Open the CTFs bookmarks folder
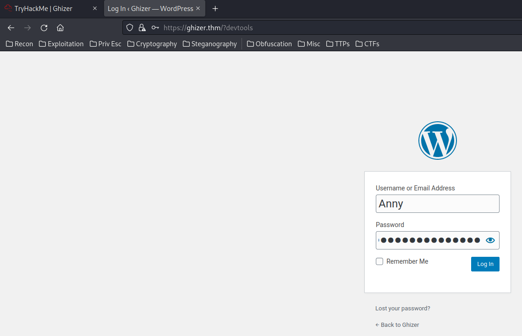Image resolution: width=522 pixels, height=336 pixels. pos(368,44)
